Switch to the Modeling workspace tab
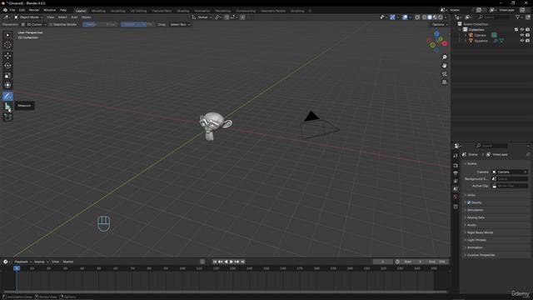 (x=98, y=11)
